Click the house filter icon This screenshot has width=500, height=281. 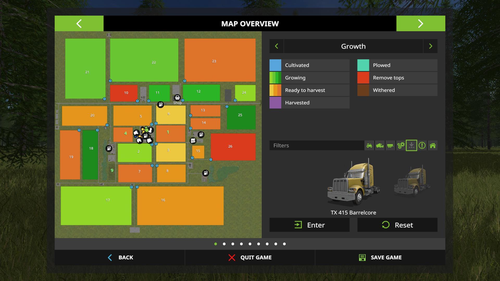(433, 145)
